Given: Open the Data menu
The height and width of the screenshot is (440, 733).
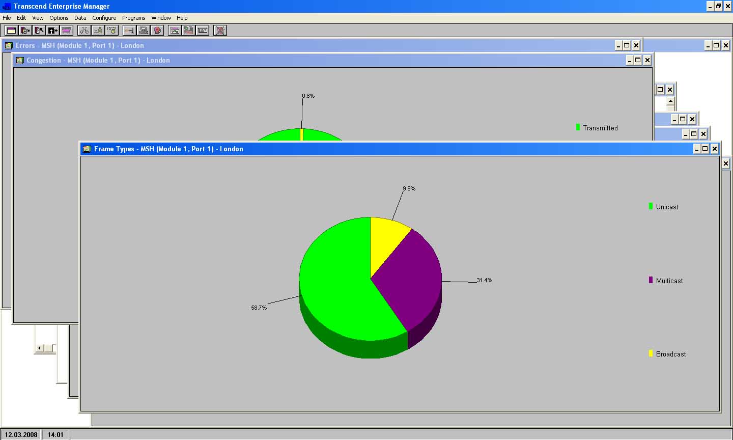Looking at the screenshot, I should click(80, 18).
